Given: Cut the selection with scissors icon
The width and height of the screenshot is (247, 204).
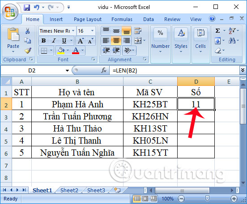Looking at the screenshot, I should (x=28, y=31).
